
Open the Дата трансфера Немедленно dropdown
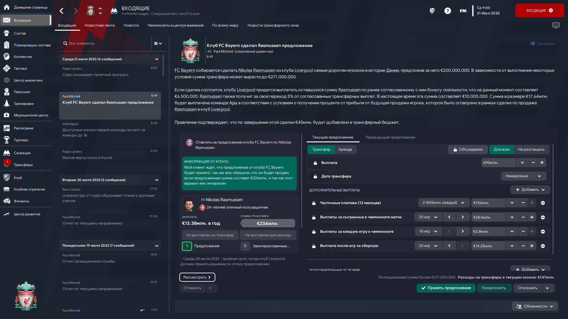point(523,176)
